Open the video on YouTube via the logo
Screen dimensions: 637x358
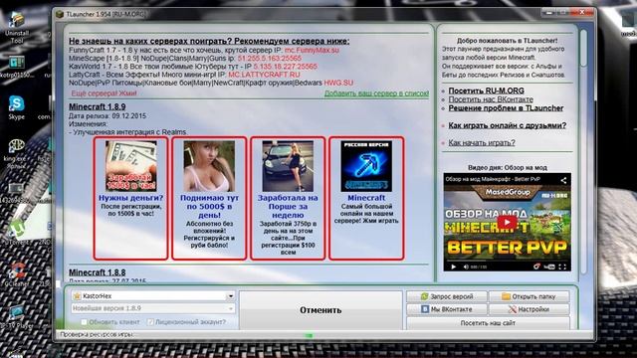(x=549, y=267)
